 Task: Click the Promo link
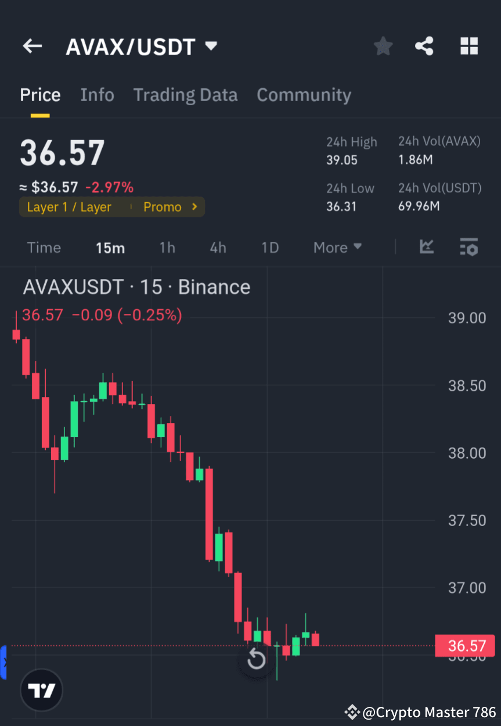[162, 206]
